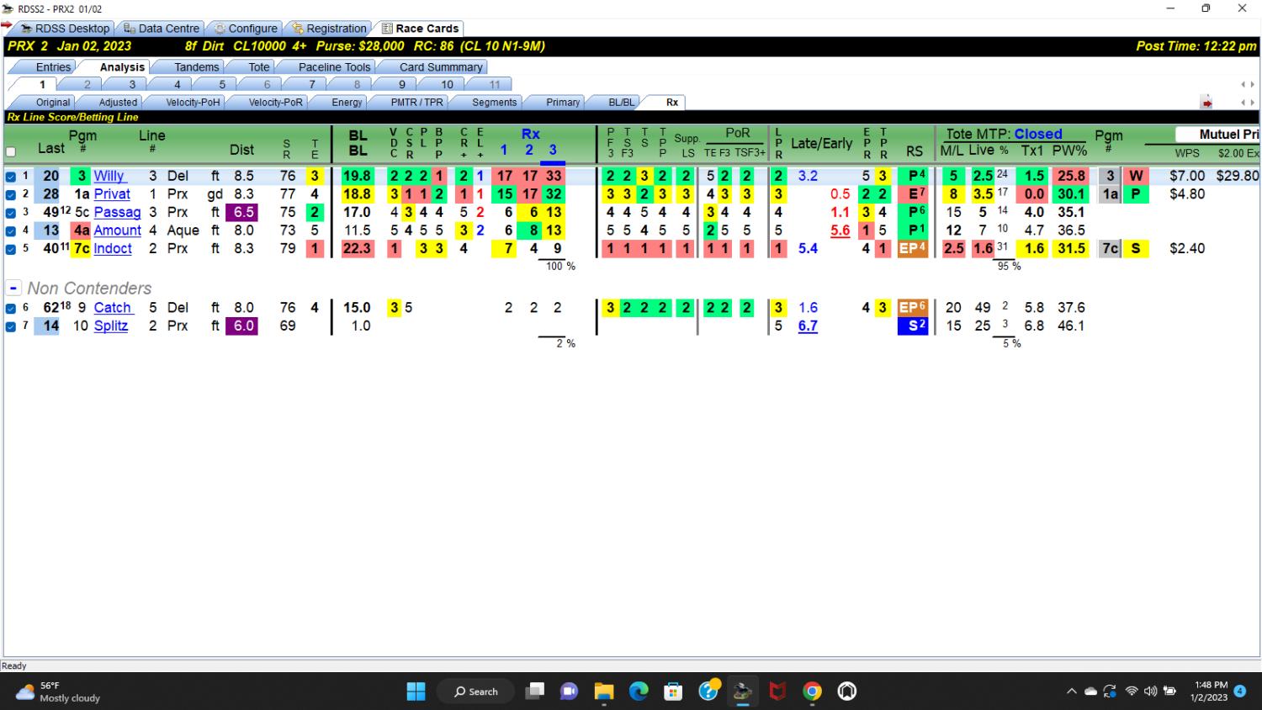
Task: Click the OneDrive cloud tray icon
Action: [1090, 691]
